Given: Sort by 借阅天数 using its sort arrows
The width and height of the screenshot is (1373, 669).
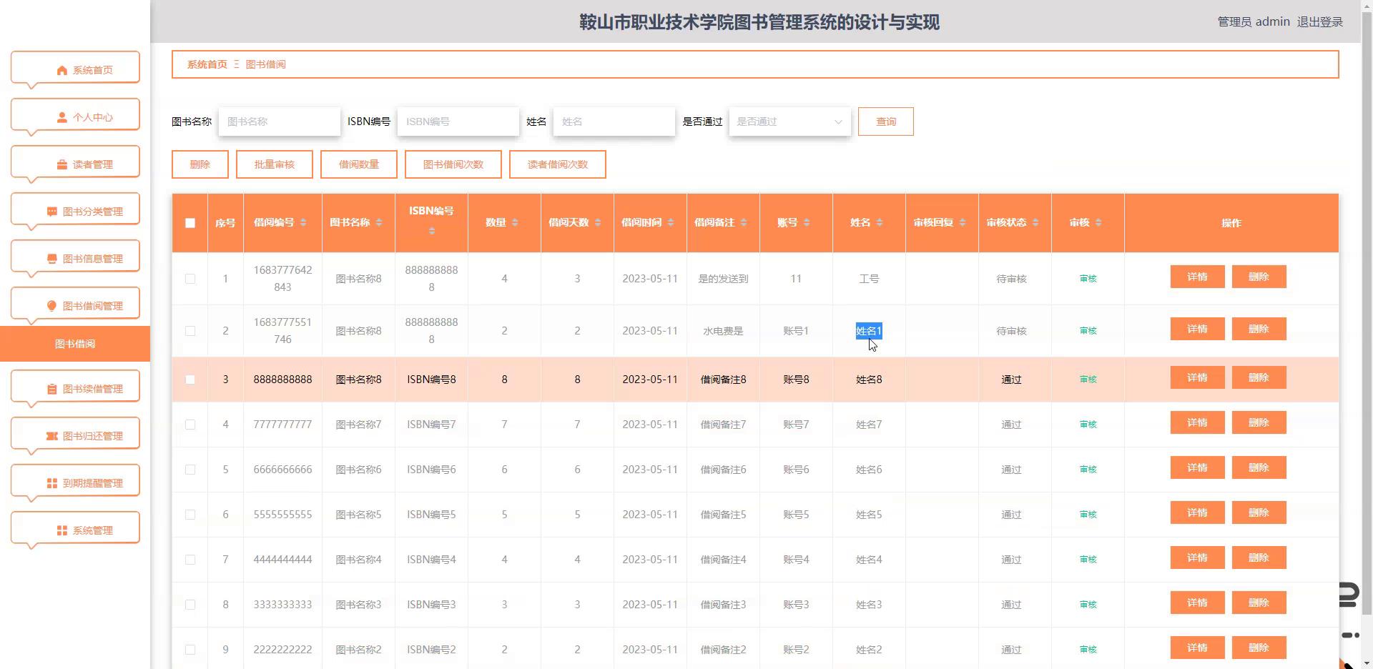Looking at the screenshot, I should coord(598,223).
